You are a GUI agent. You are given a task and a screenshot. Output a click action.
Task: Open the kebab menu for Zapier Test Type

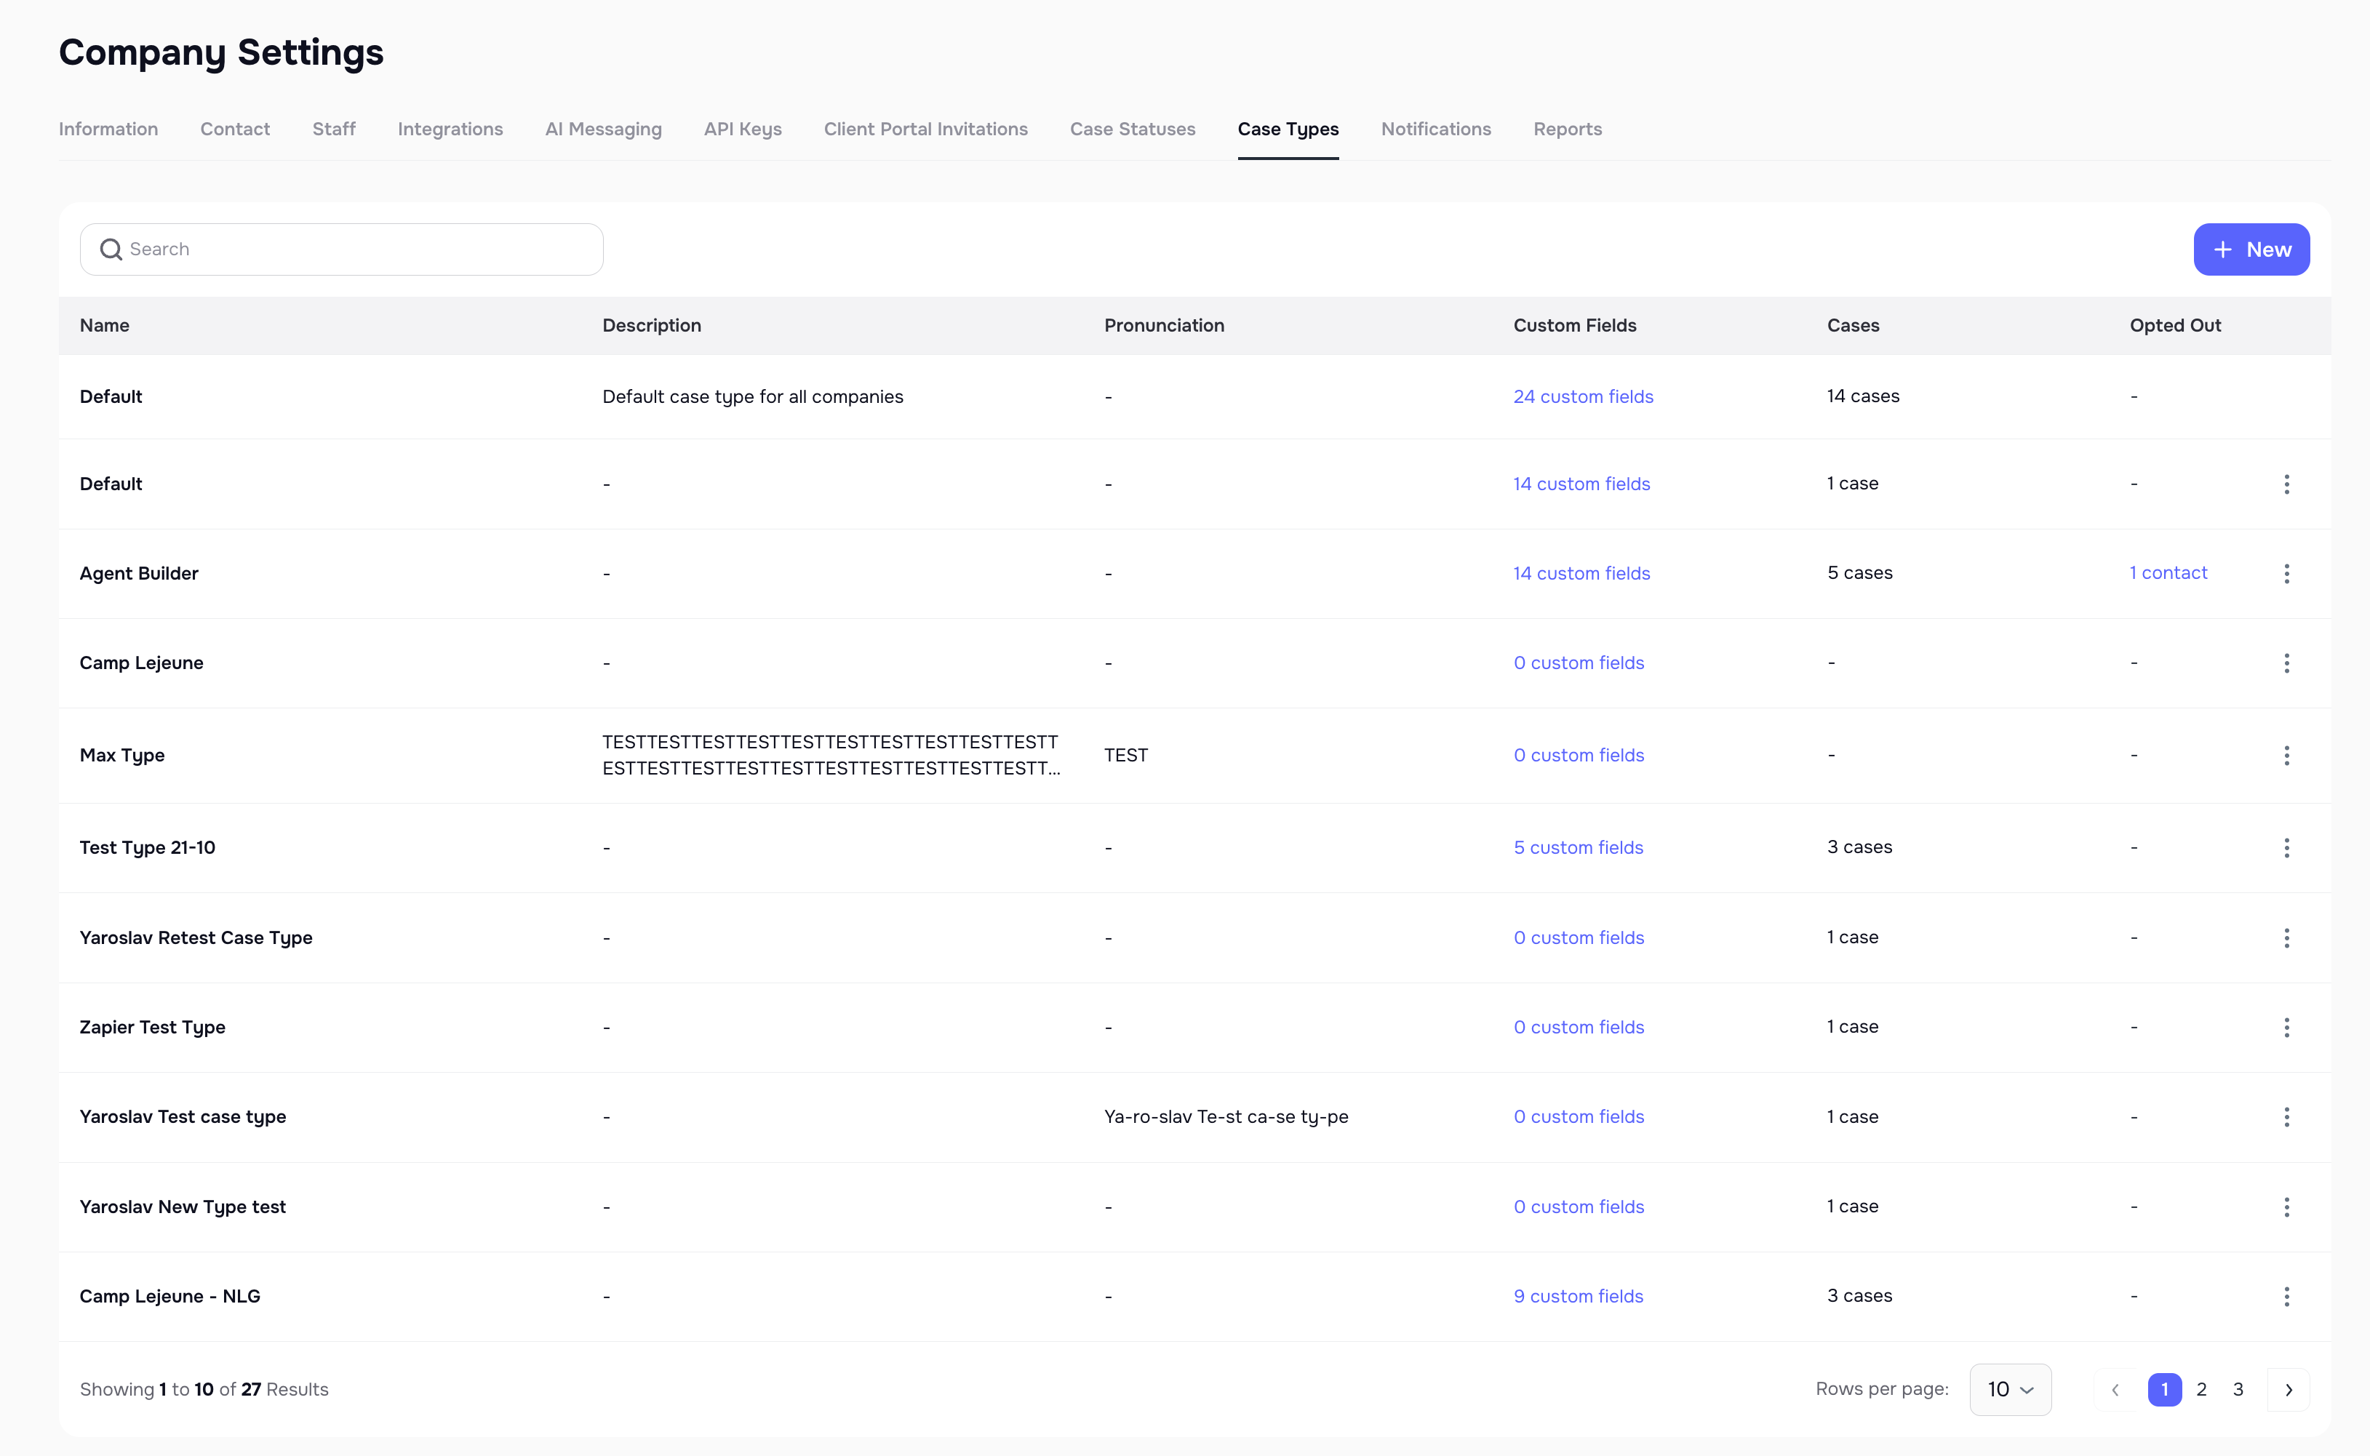pos(2287,1026)
